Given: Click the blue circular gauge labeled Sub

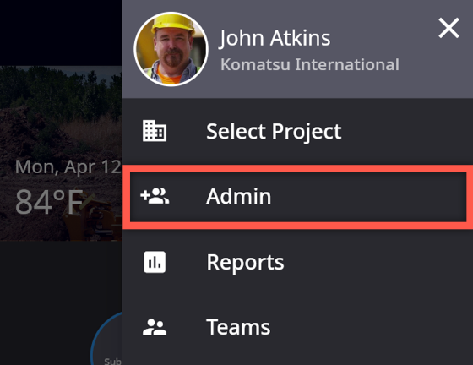Looking at the screenshot, I should click(106, 339).
